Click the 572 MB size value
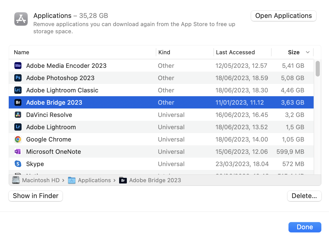The height and width of the screenshot is (239, 329). pos(293,164)
